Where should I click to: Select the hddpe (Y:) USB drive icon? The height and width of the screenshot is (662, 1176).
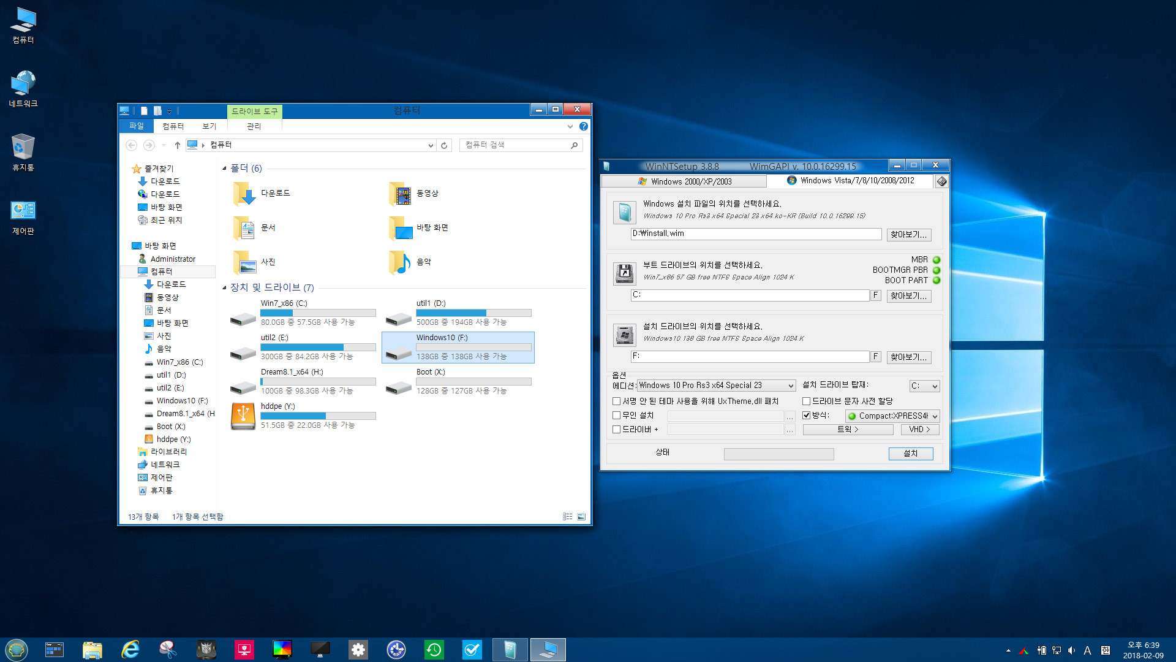(243, 416)
